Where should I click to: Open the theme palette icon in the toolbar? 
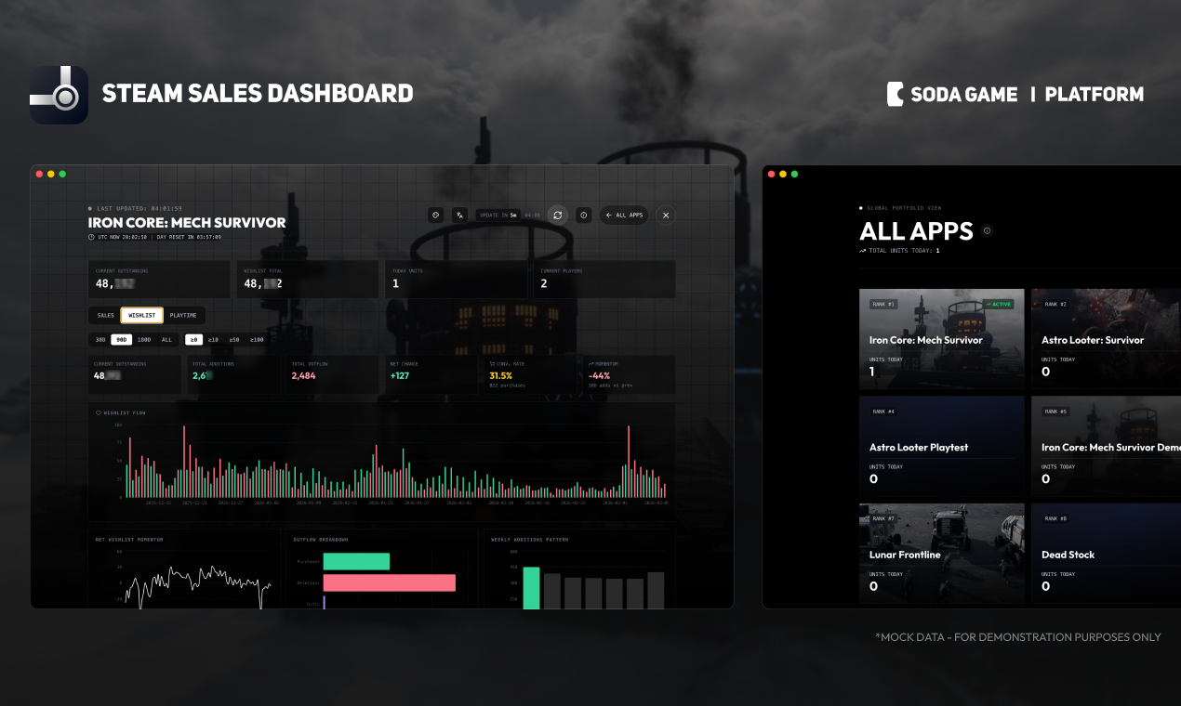point(436,215)
